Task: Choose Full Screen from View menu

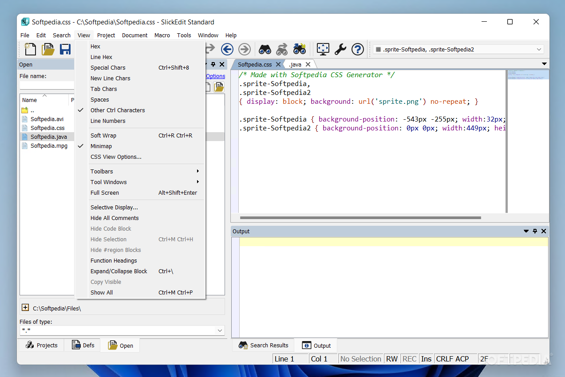Action: (x=140, y=192)
